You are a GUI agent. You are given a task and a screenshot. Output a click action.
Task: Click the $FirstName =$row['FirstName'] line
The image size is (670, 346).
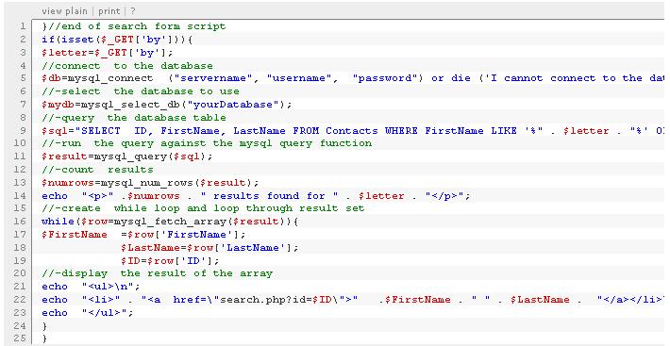point(144,235)
